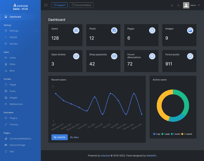Open the Documentation button
Screen dimensions: 204x161
81,5
